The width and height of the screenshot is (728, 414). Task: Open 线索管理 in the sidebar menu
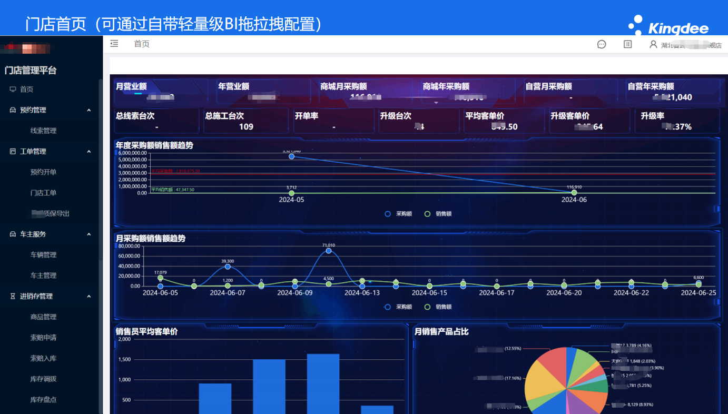(43, 131)
